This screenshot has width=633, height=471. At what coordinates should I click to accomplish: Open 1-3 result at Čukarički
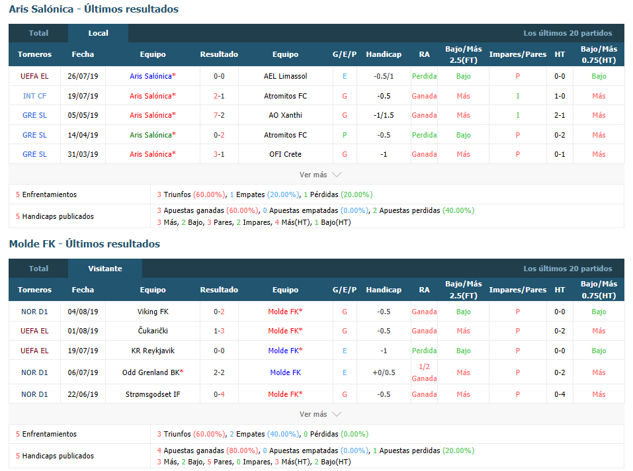coord(219,331)
